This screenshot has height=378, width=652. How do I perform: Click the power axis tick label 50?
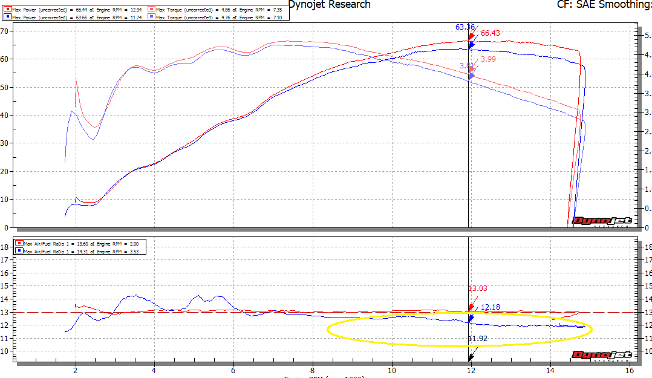(4, 87)
